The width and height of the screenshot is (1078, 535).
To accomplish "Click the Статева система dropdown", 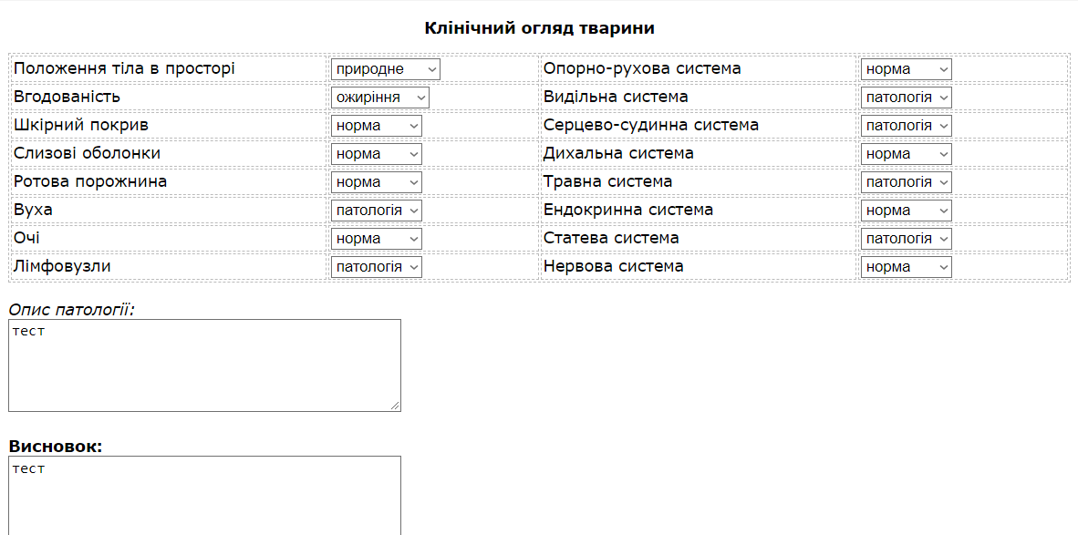I will click(906, 239).
